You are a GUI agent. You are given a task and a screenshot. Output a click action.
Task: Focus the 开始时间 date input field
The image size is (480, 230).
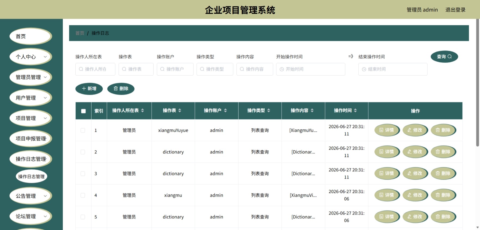point(311,69)
